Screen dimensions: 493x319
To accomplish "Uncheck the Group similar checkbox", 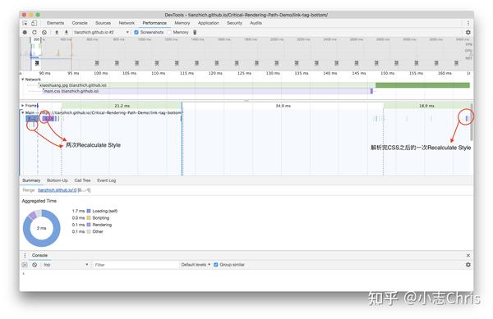I will [215, 265].
